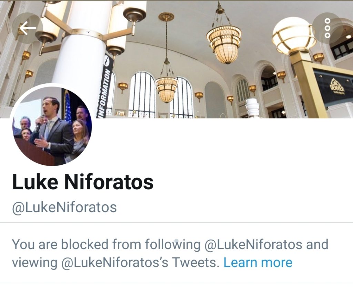Click the vertical INFORMATION sign in banner
The width and height of the screenshot is (353, 304).
(x=106, y=85)
